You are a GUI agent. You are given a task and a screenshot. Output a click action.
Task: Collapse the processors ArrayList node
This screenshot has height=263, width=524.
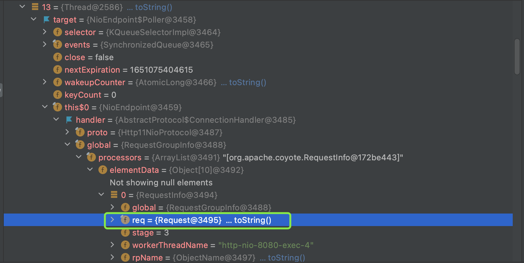click(x=79, y=157)
